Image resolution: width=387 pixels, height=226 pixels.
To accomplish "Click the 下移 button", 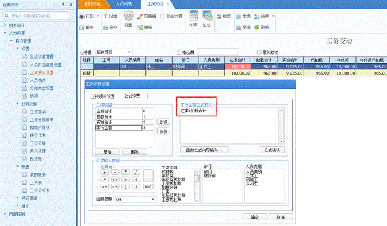I will [x=163, y=131].
